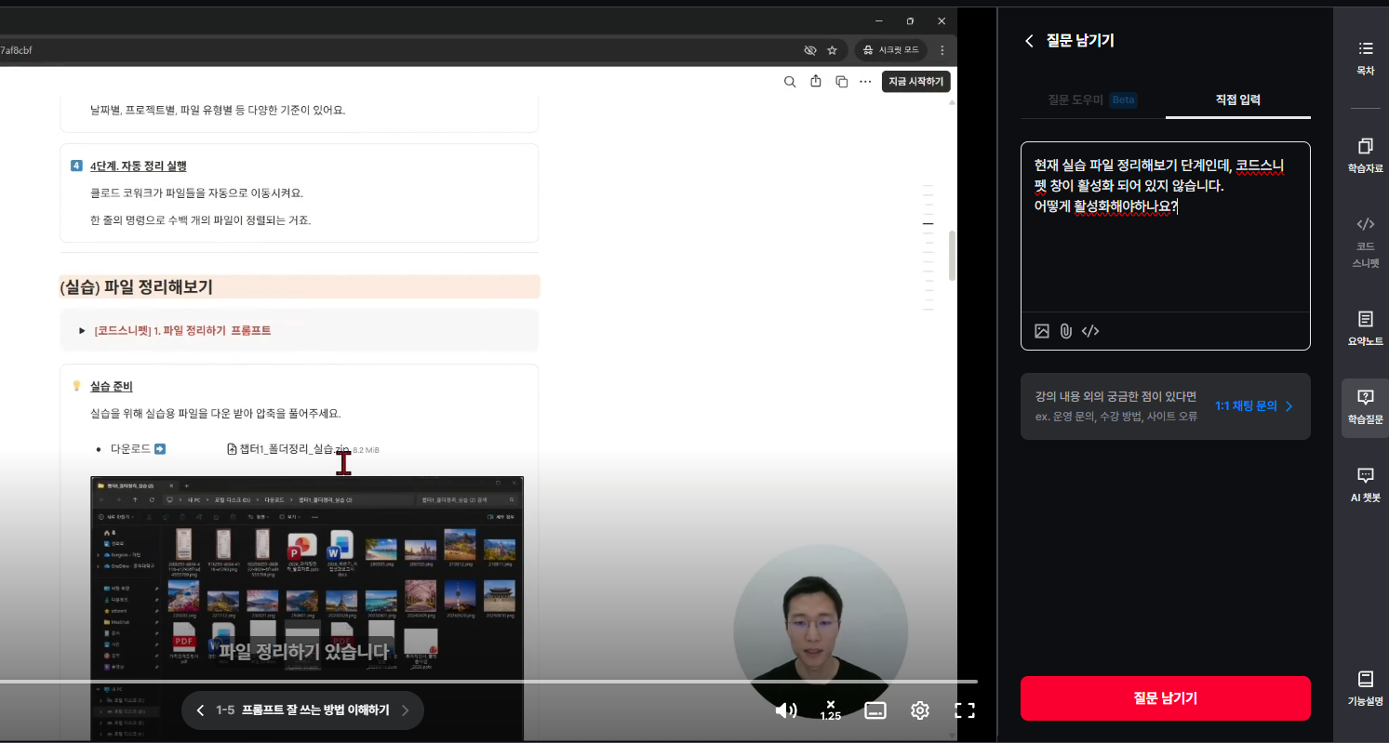Switch the video to fullscreen
Screen dimensions: 1389x743
[965, 710]
